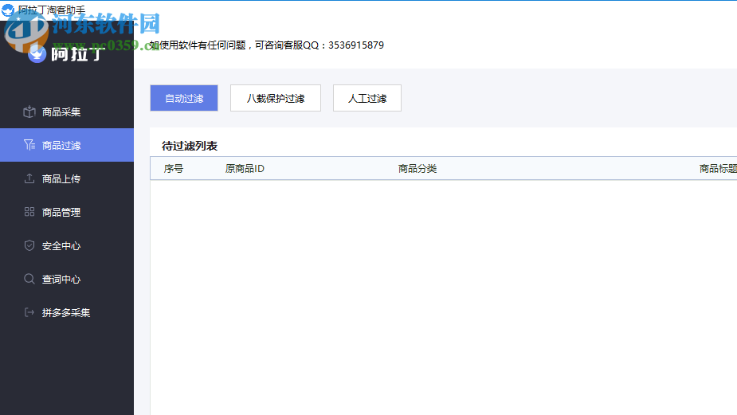Image resolution: width=737 pixels, height=415 pixels.
Task: Open 查词中心 from sidebar
Action: [x=67, y=279]
